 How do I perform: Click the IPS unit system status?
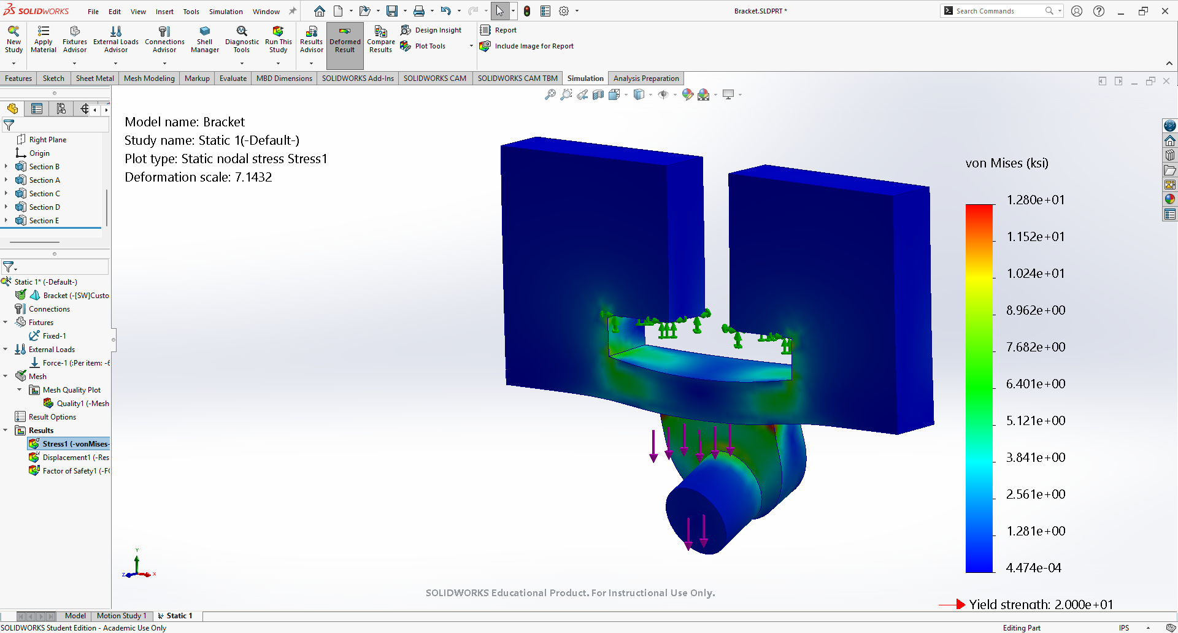[x=1124, y=627]
